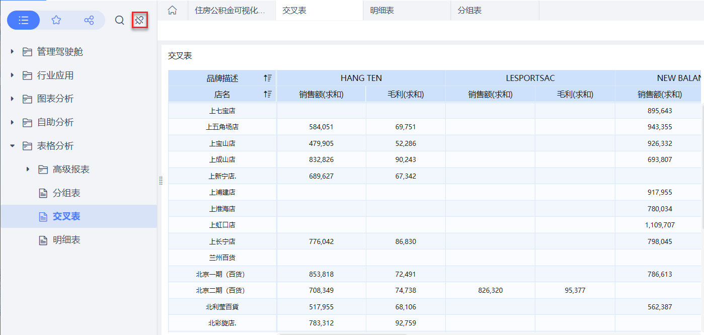Click the 北彩旋店. row label
This screenshot has width=704, height=335.
tap(222, 323)
